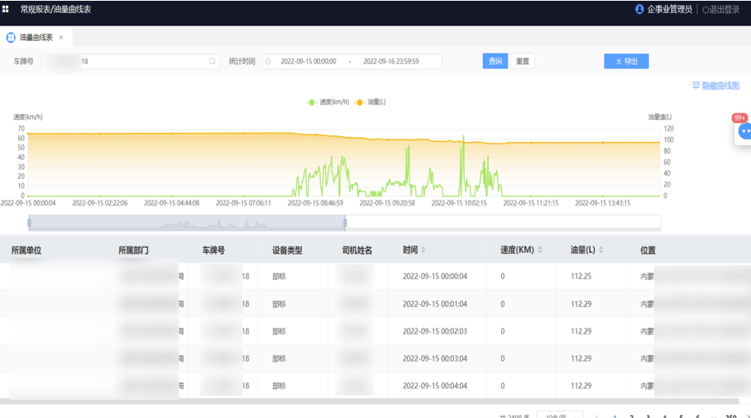Click speed 0 in the 00:02:03 row
Image resolution: width=751 pixels, height=418 pixels.
[x=503, y=331]
